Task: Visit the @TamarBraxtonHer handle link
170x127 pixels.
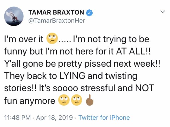Action: click(57, 21)
